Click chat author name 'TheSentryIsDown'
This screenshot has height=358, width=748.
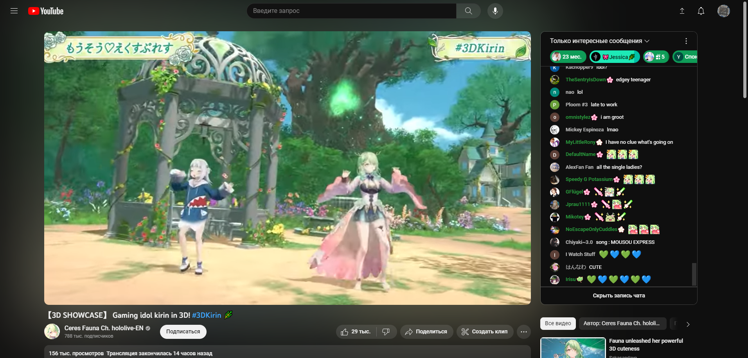click(586, 80)
